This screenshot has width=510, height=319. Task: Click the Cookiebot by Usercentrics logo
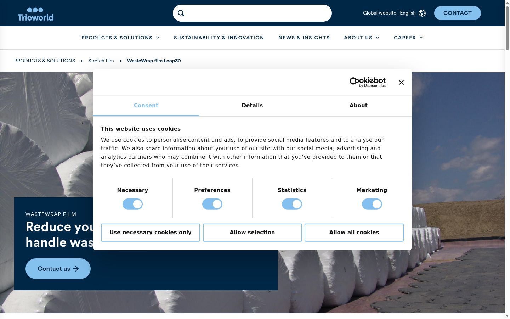368,82
